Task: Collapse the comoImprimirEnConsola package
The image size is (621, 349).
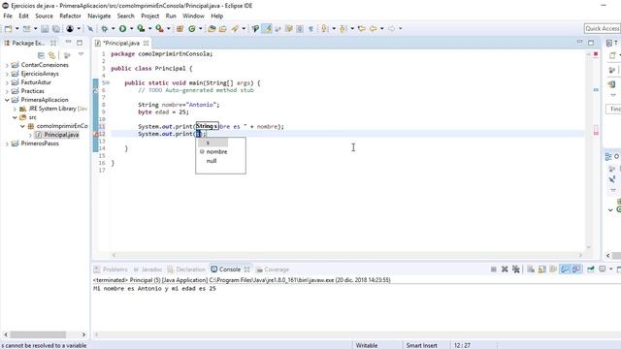Action: (x=22, y=126)
